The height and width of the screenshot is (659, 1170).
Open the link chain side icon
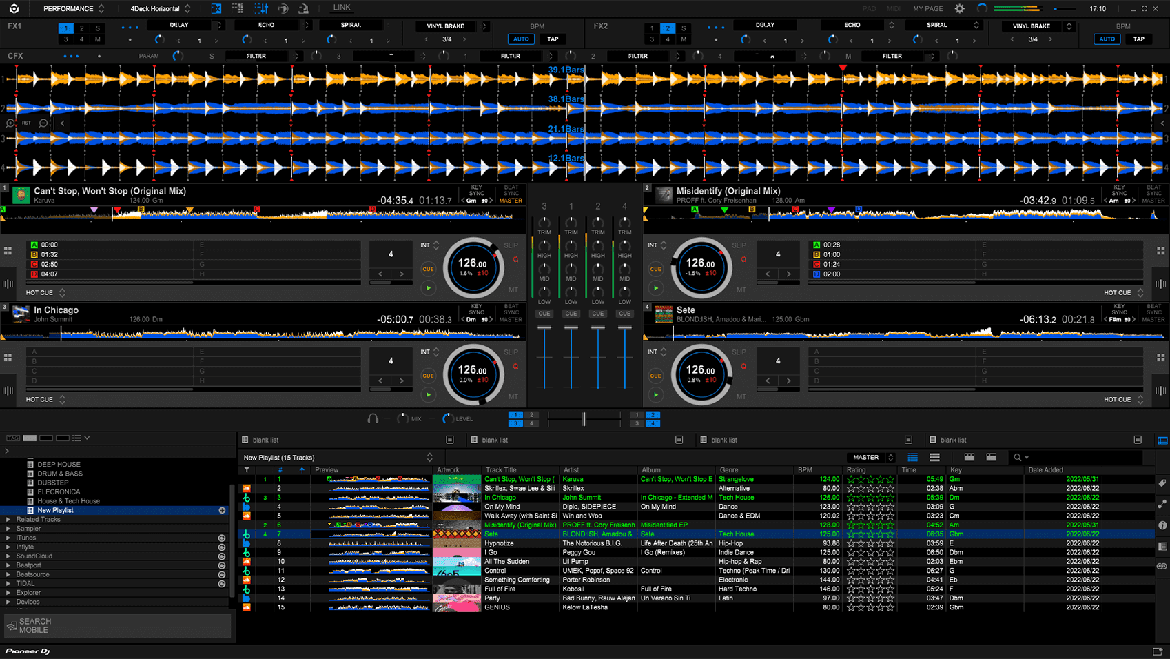click(1162, 567)
